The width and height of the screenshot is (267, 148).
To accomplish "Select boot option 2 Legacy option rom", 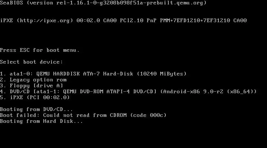I will tap(33, 80).
